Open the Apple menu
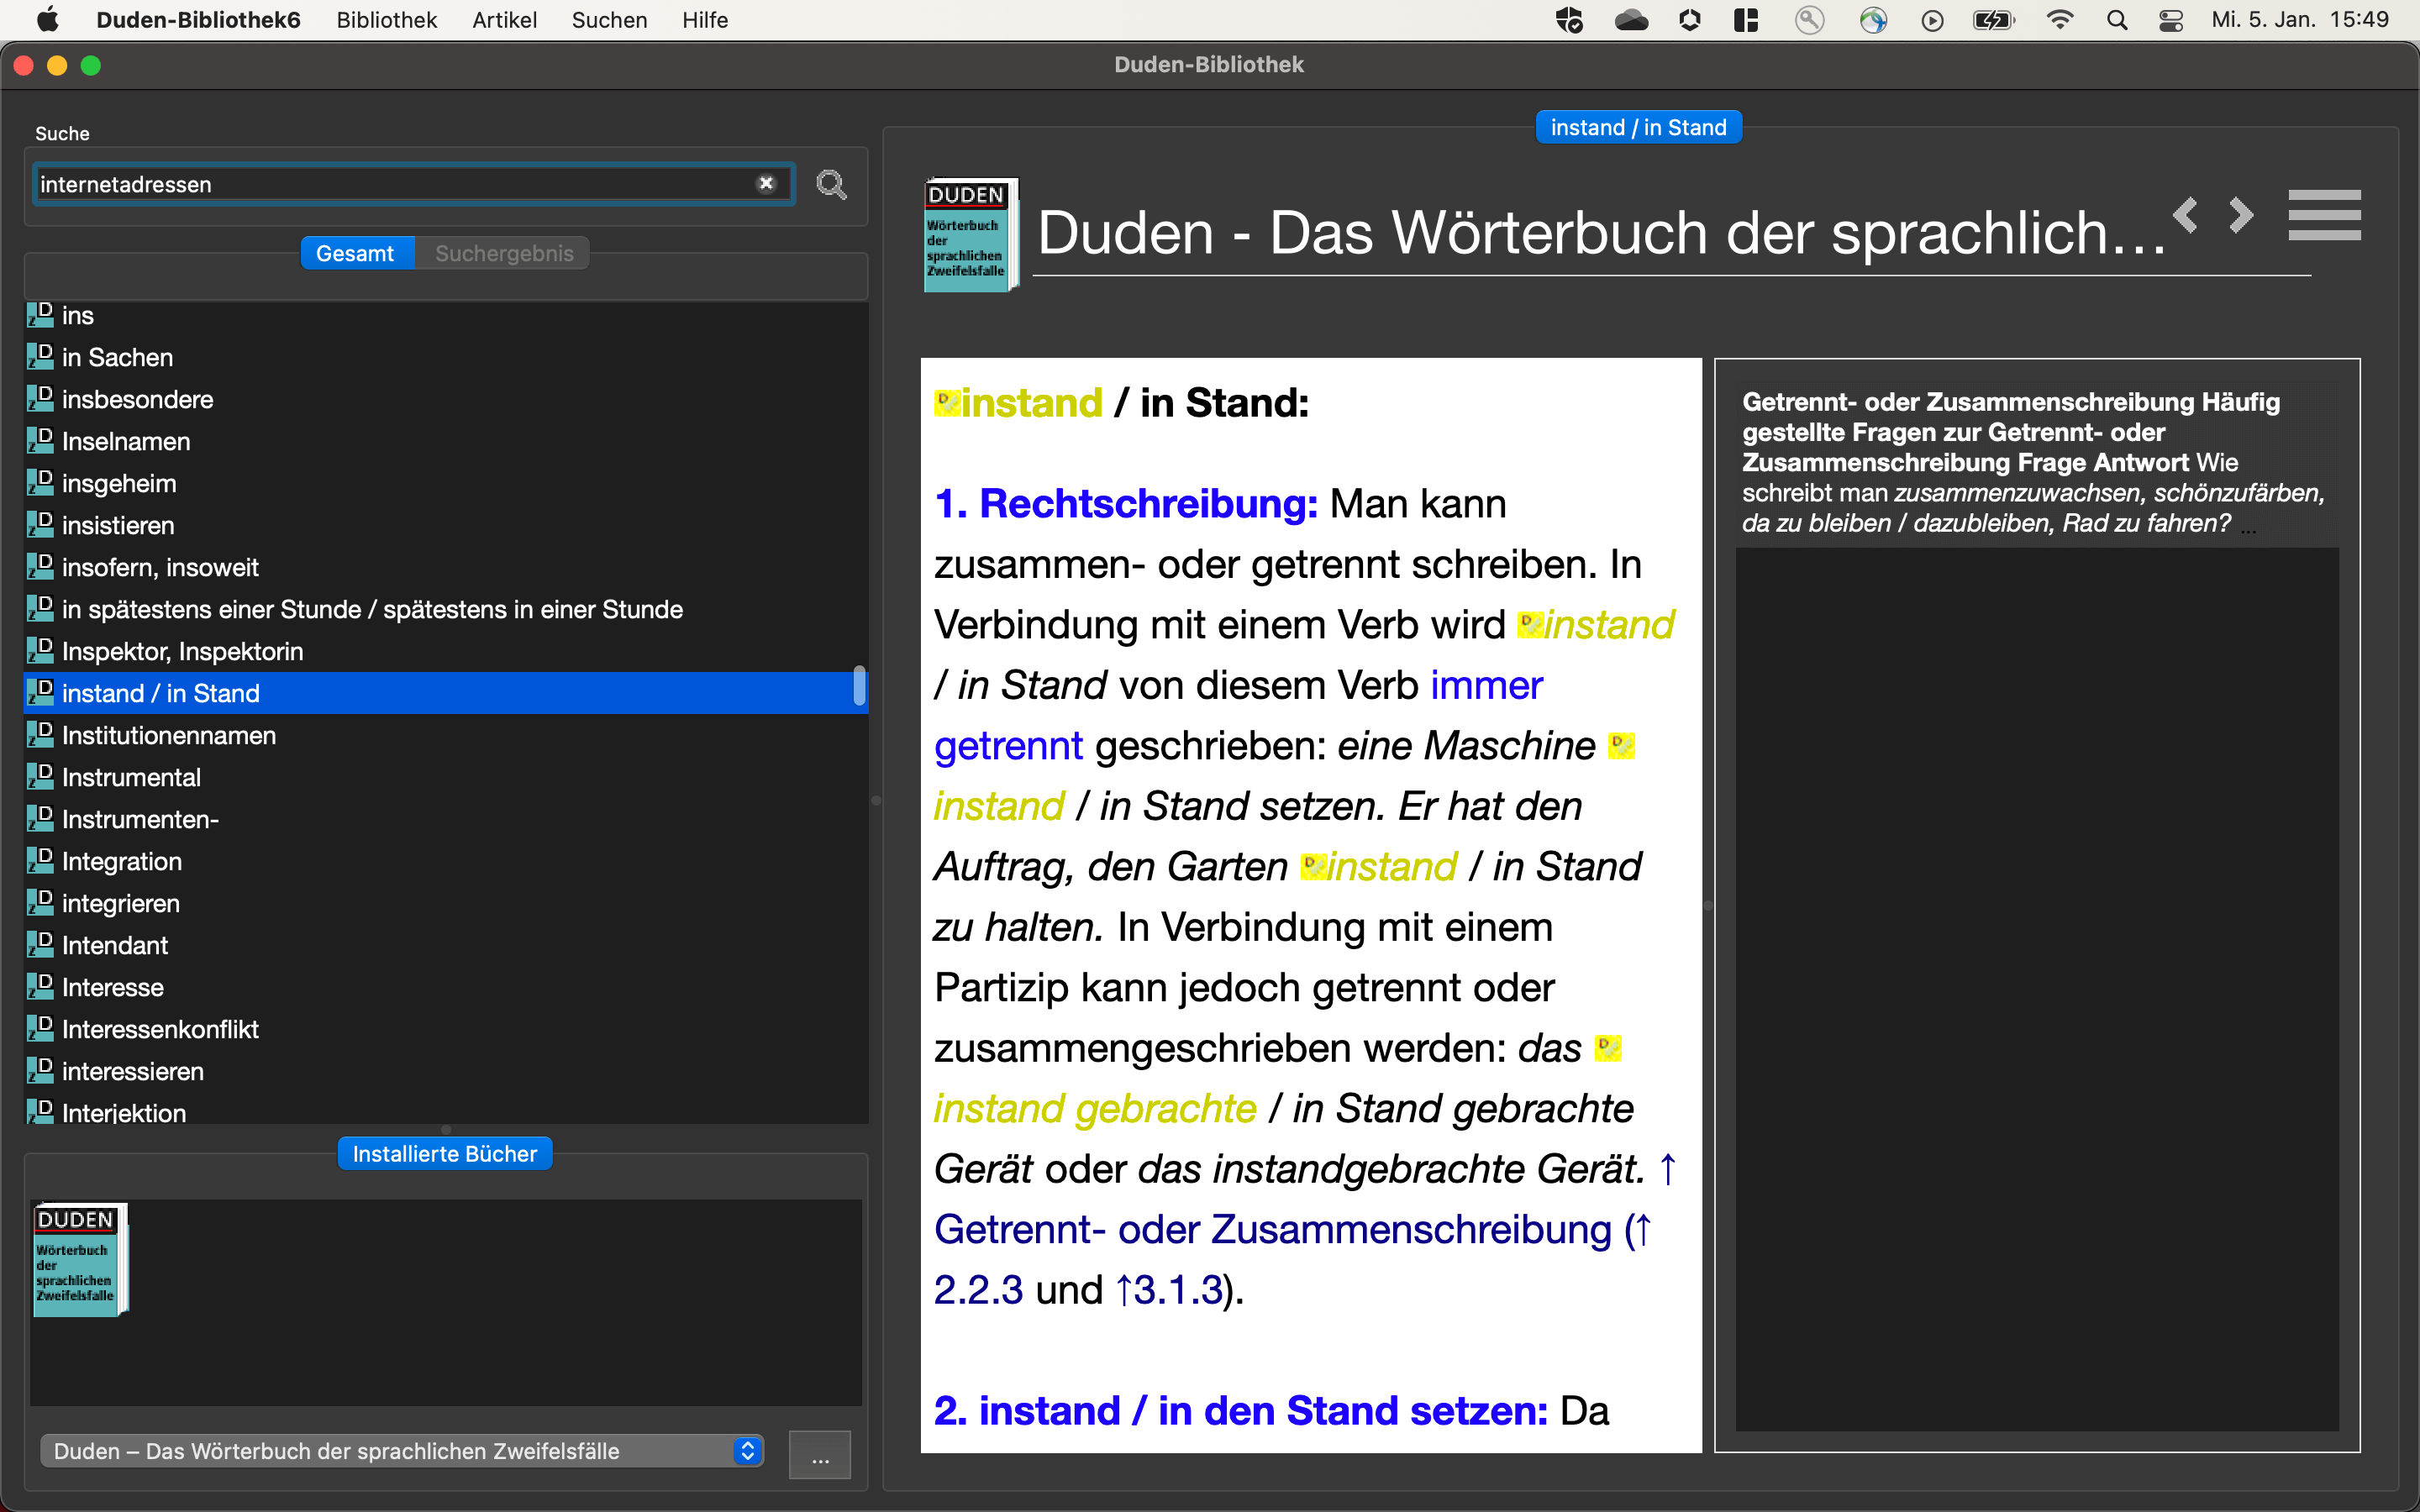 point(47,20)
